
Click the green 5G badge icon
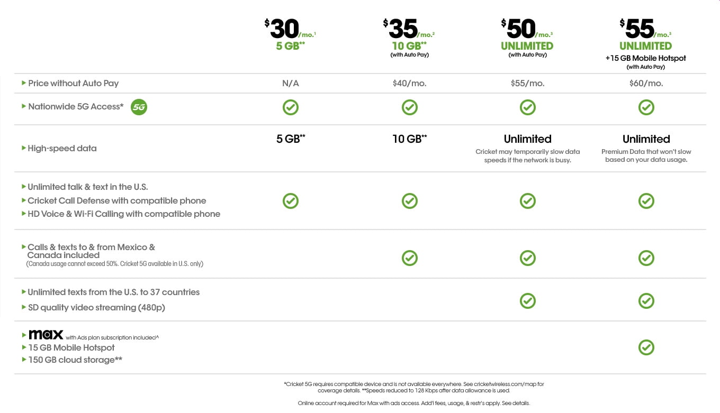(139, 107)
